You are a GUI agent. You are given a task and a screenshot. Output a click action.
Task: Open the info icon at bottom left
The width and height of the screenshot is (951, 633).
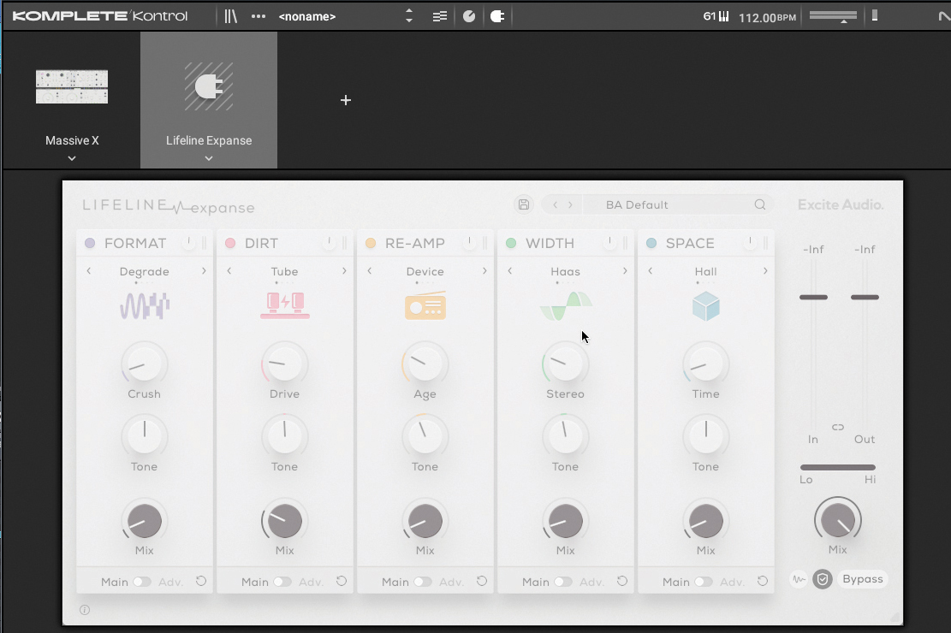coord(85,610)
